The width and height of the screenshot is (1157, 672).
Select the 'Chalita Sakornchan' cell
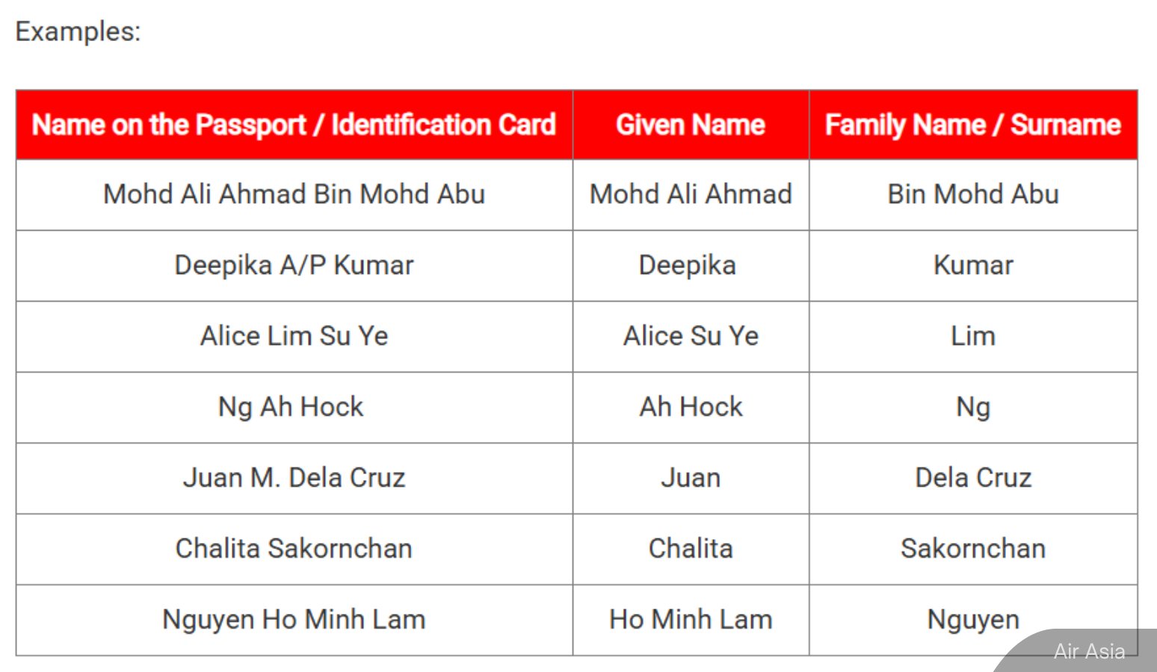coord(294,550)
